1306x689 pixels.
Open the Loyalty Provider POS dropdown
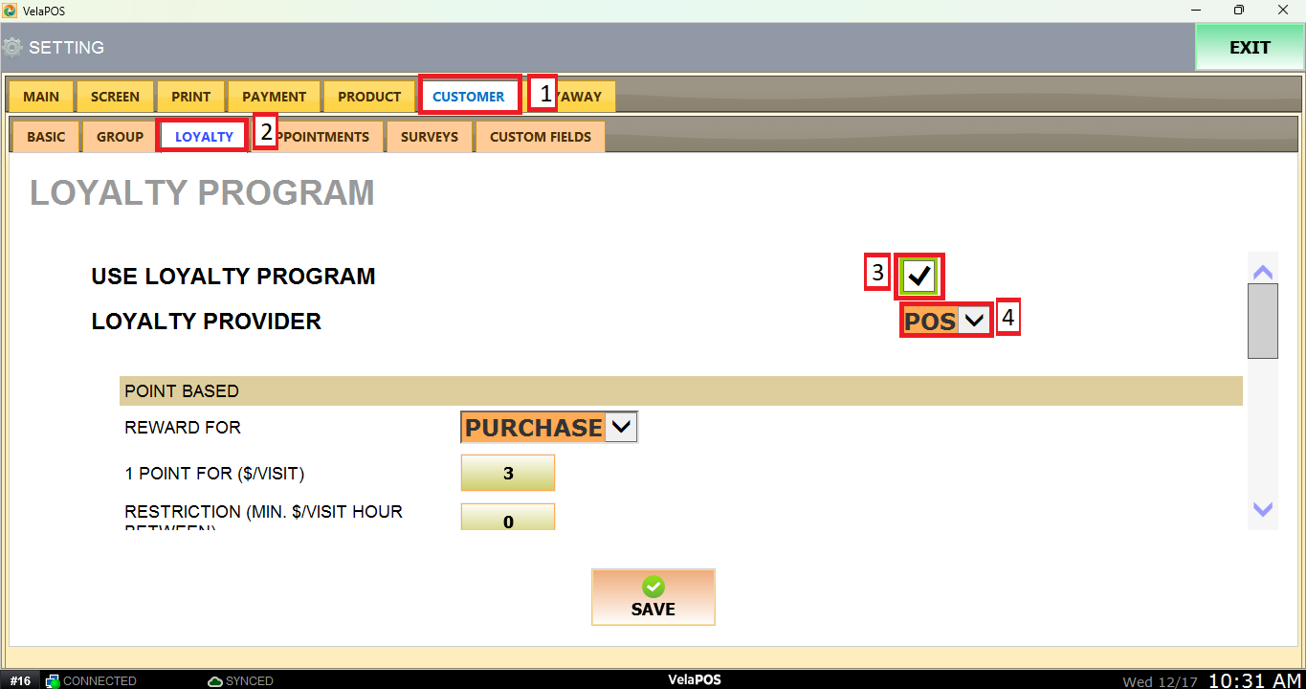[945, 321]
